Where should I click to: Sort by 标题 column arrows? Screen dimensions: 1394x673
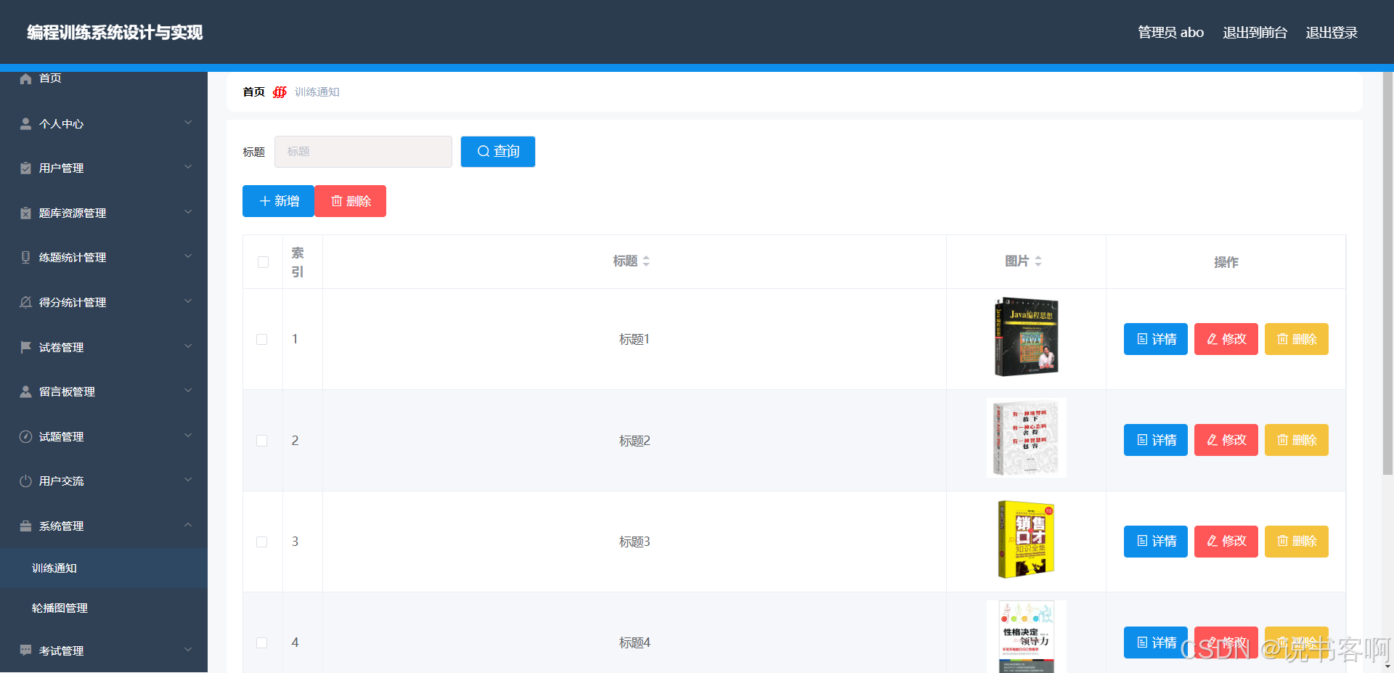(x=646, y=261)
